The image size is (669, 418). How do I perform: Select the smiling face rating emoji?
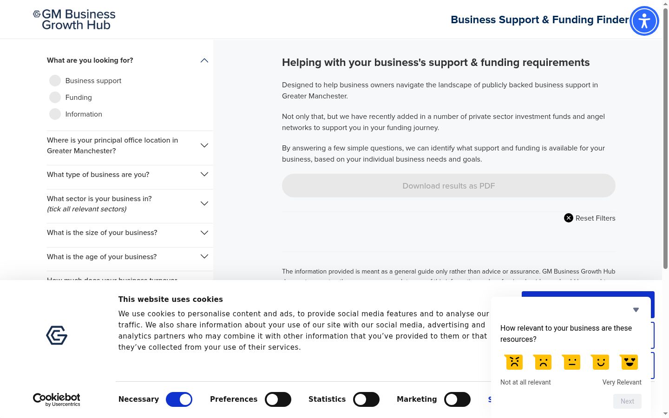tap(600, 362)
